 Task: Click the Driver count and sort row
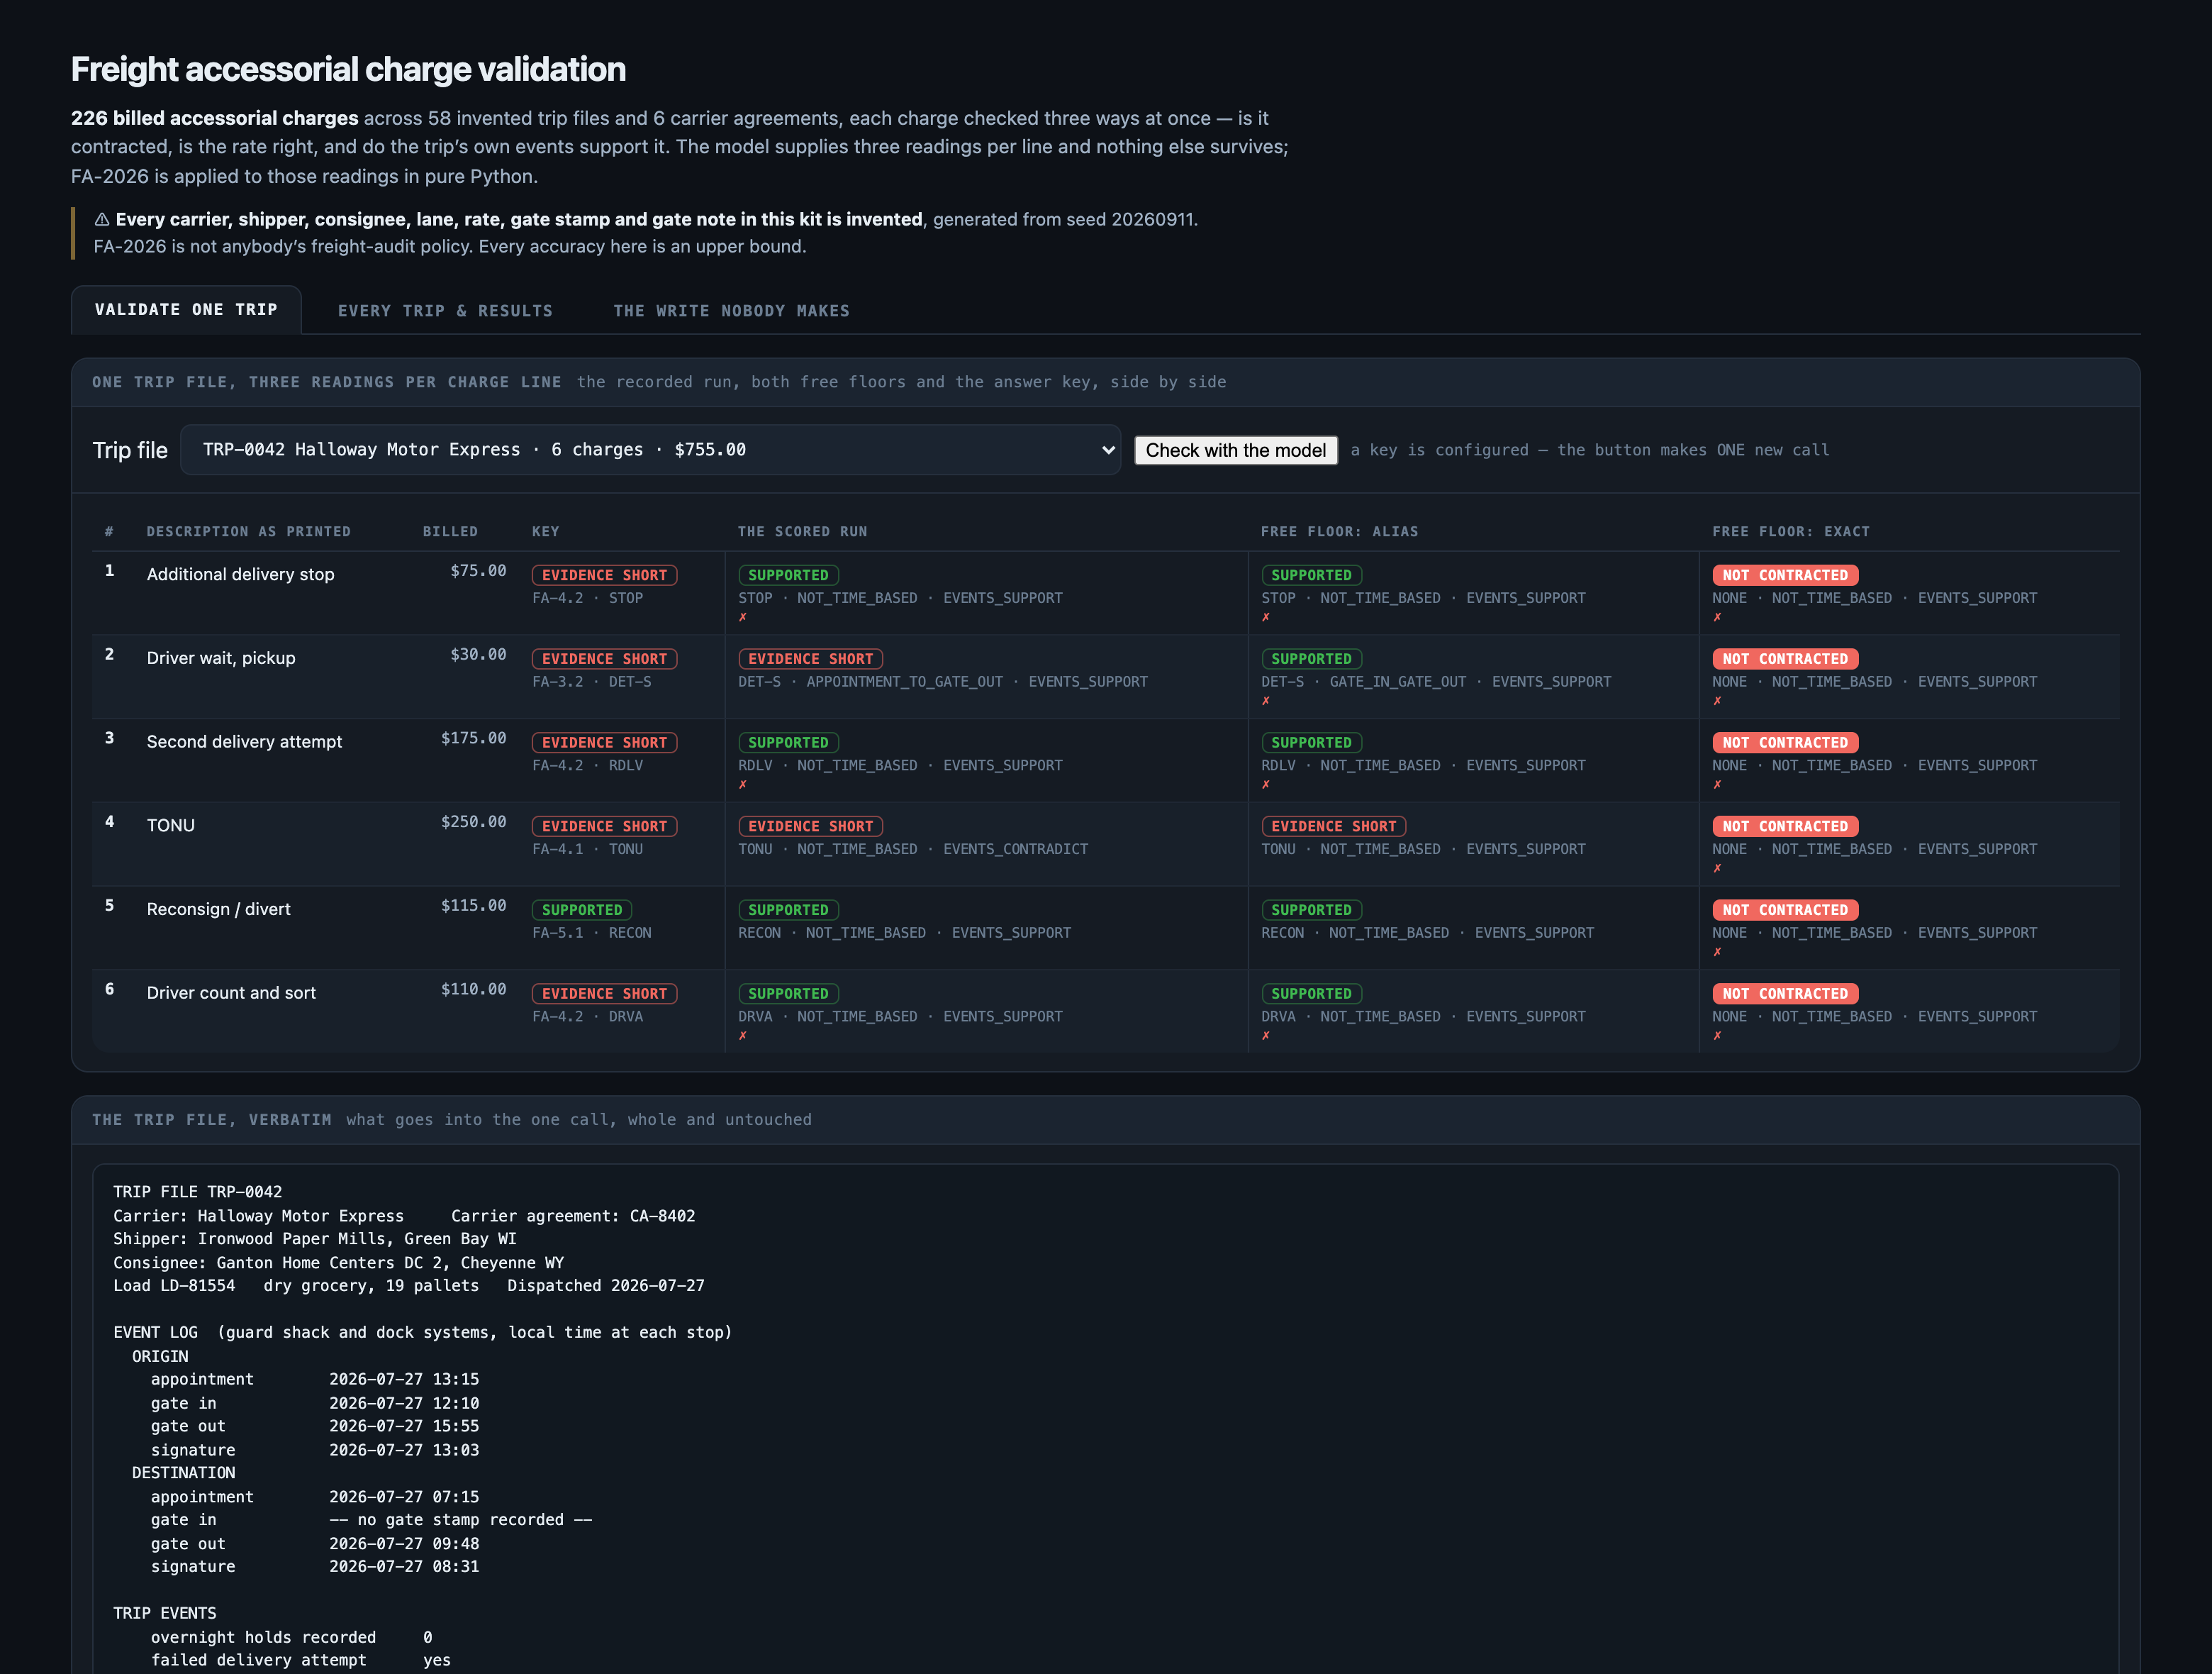click(1105, 1011)
